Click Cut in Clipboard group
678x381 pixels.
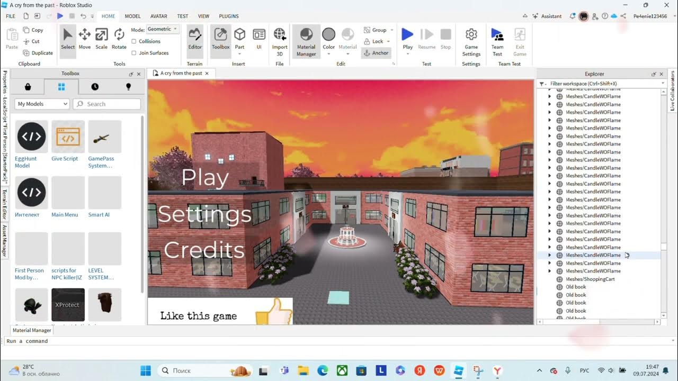(x=32, y=41)
